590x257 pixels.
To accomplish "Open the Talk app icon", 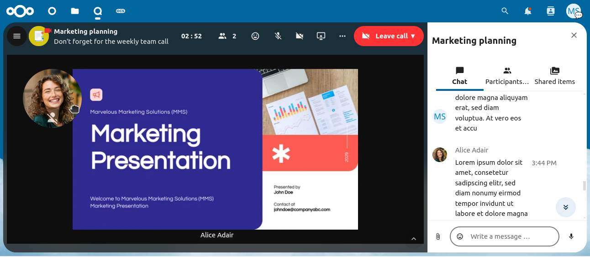I will [x=97, y=11].
